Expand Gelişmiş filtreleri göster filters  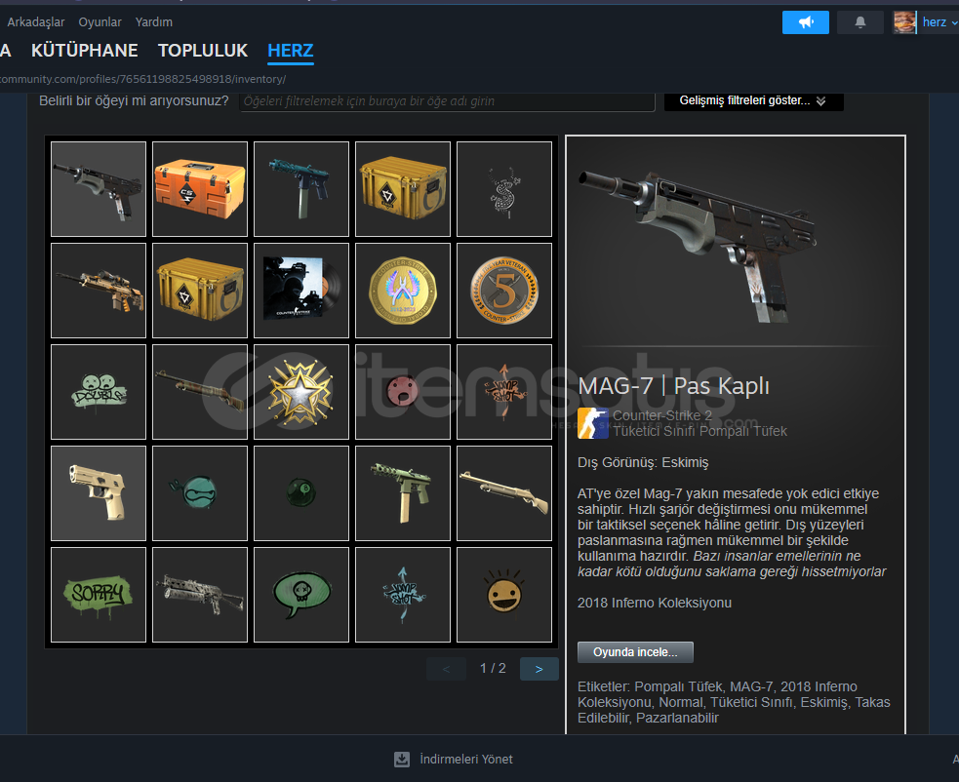(753, 100)
